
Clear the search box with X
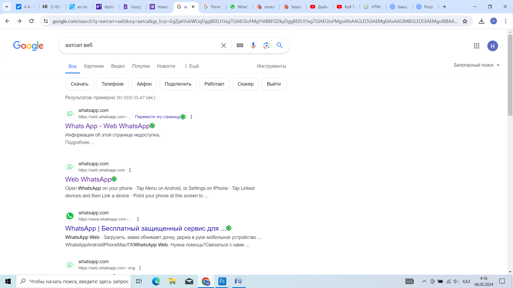click(x=224, y=46)
